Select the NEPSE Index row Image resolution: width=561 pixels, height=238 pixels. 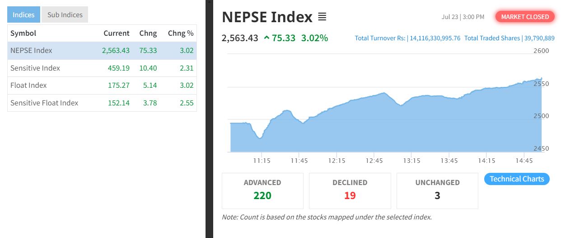[102, 51]
